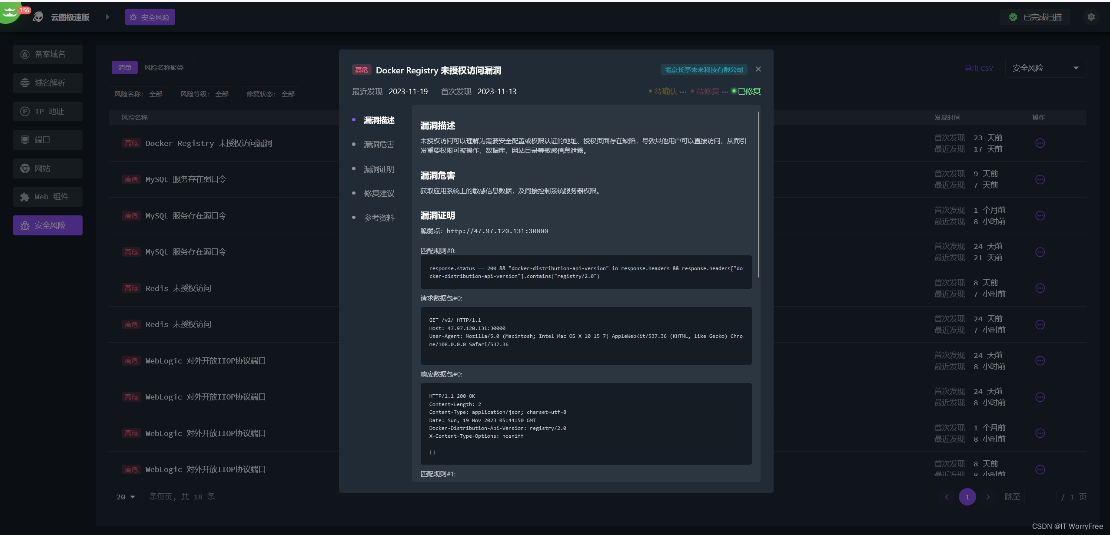Jump to 漏洞危害 section
The image size is (1110, 535).
click(379, 145)
